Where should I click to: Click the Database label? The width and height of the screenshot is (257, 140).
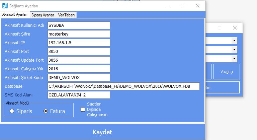click(13, 86)
